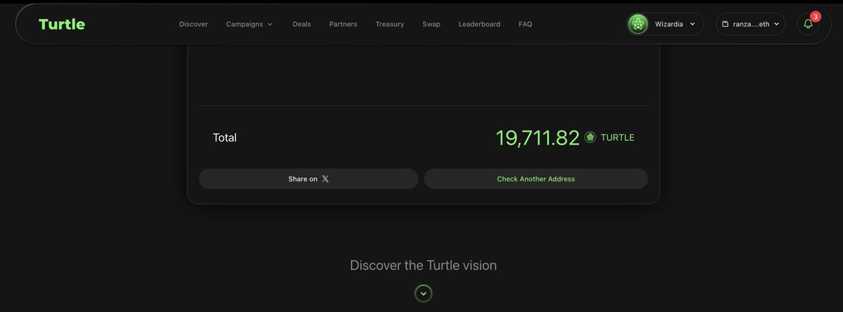Viewport: 843px width, 312px height.
Task: Click the Total label
Action: (x=225, y=137)
